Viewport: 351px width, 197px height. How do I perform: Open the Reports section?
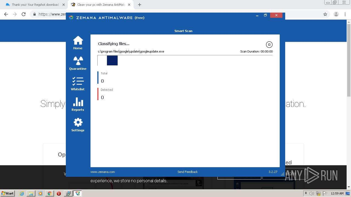[x=78, y=104]
